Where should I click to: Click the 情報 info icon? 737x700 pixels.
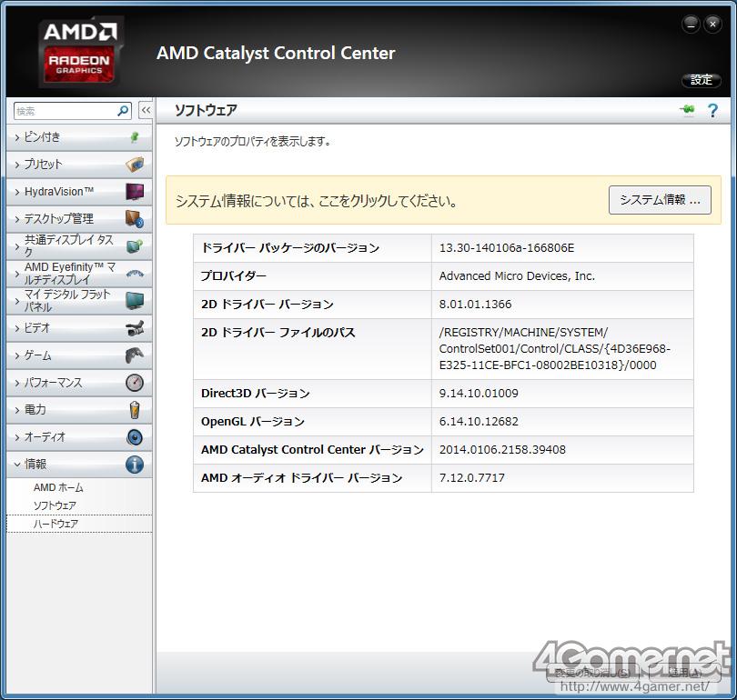pyautogui.click(x=135, y=465)
